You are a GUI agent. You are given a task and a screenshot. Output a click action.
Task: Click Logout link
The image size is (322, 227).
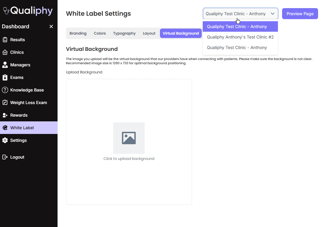click(x=29, y=157)
